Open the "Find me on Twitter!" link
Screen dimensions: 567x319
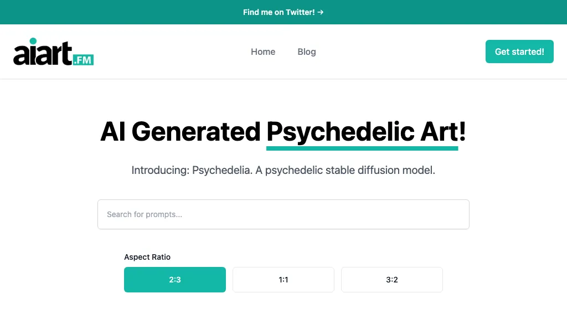279,12
